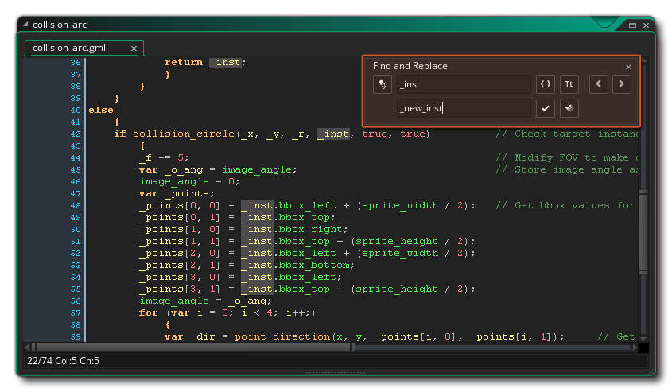Toggle the replace mode arrows icon

click(383, 84)
